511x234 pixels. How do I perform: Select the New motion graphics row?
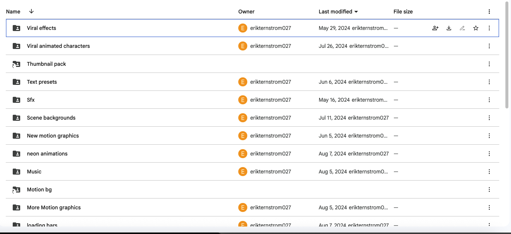click(x=150, y=136)
